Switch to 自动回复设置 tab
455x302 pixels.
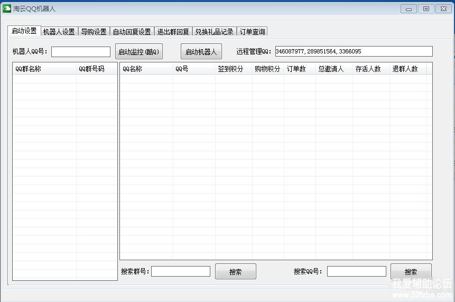pyautogui.click(x=132, y=32)
